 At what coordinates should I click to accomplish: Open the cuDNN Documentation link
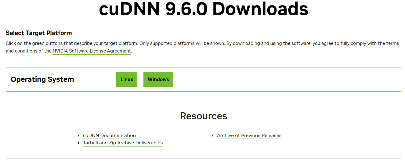pos(109,136)
